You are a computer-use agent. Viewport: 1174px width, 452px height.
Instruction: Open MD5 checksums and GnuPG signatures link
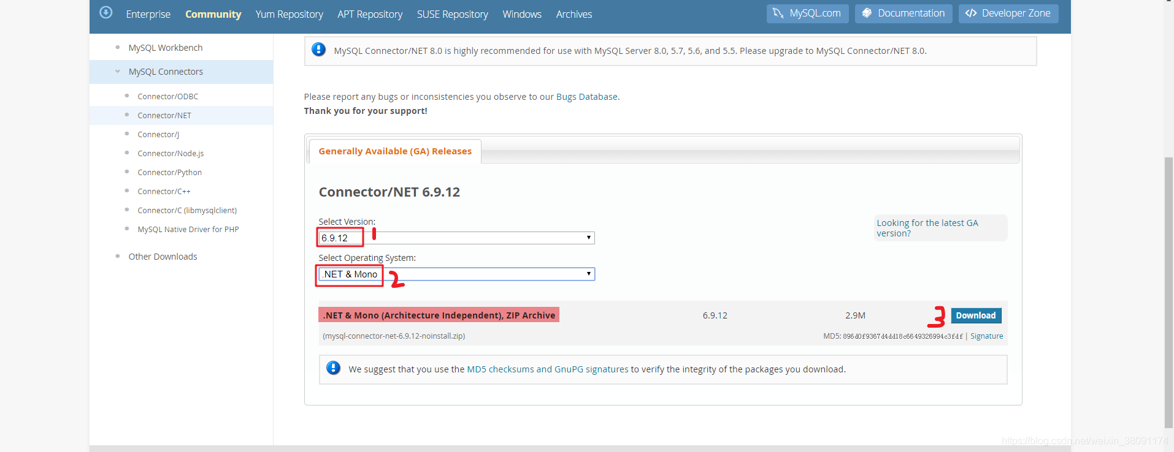coord(548,369)
